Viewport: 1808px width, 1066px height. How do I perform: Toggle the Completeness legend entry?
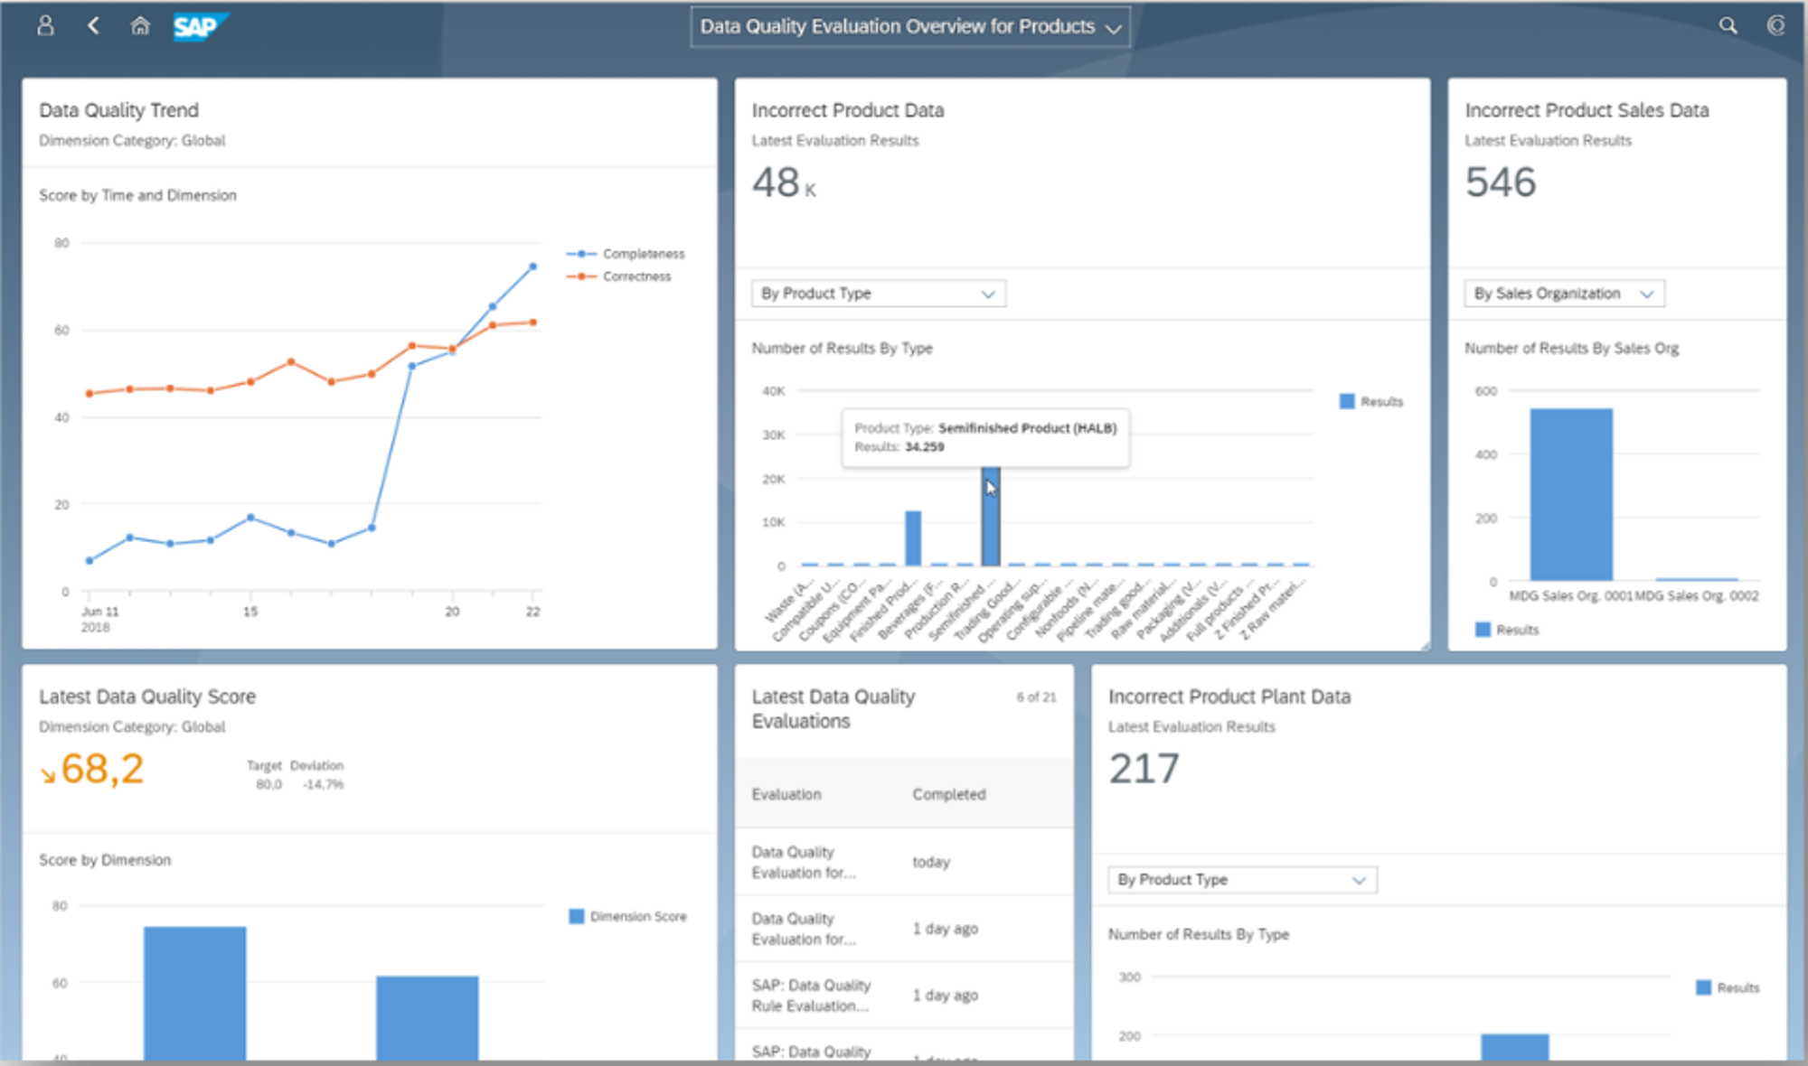(x=626, y=254)
